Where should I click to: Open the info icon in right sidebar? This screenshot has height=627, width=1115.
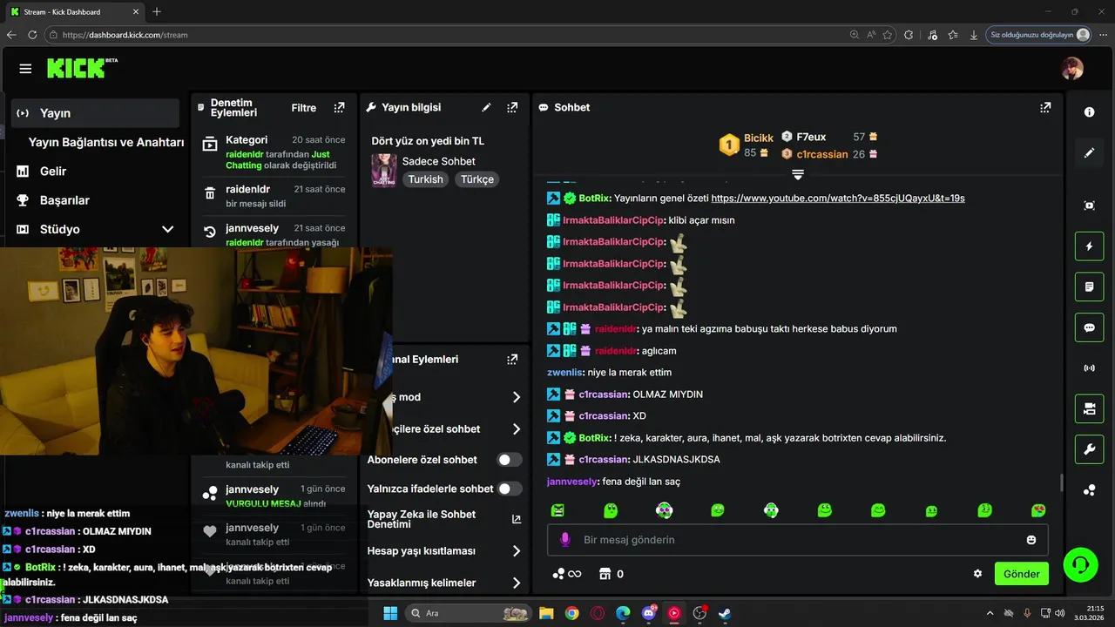click(1089, 112)
